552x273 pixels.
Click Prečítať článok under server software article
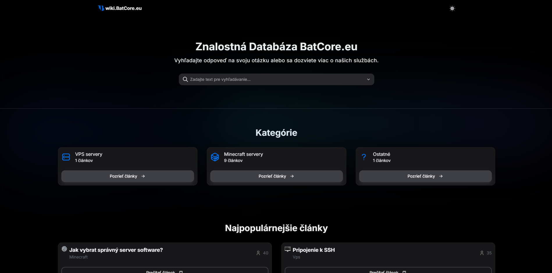165,270
